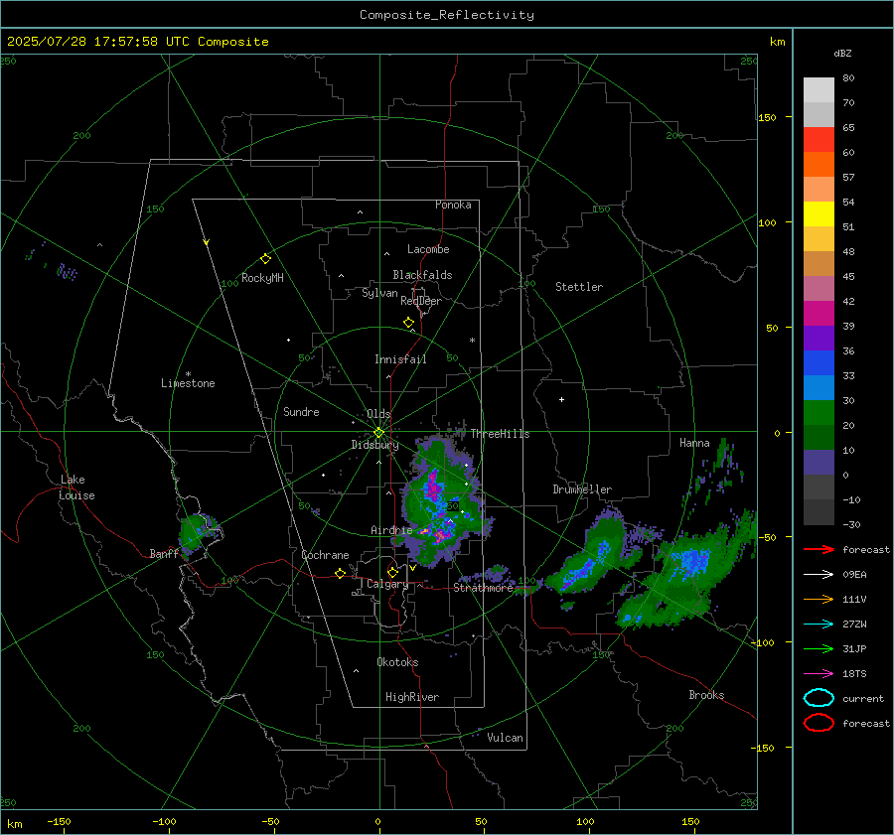Click the yellow diamond marker below RedDeer
The width and height of the screenshot is (894, 835).
pyautogui.click(x=408, y=323)
